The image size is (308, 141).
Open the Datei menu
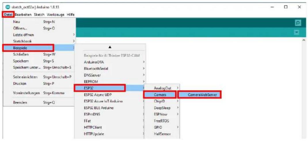(8, 15)
